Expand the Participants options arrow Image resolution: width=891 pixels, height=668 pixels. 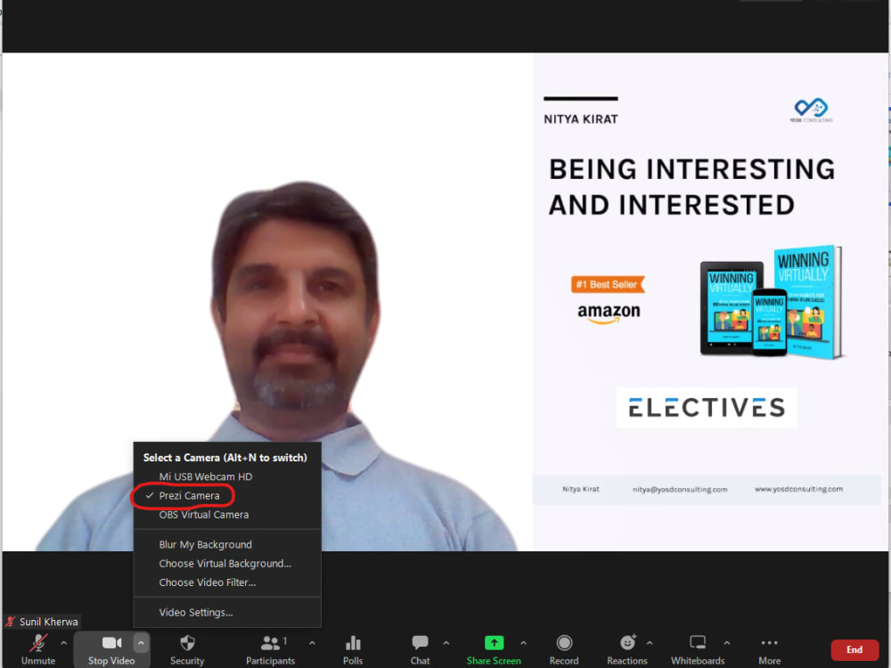(312, 643)
